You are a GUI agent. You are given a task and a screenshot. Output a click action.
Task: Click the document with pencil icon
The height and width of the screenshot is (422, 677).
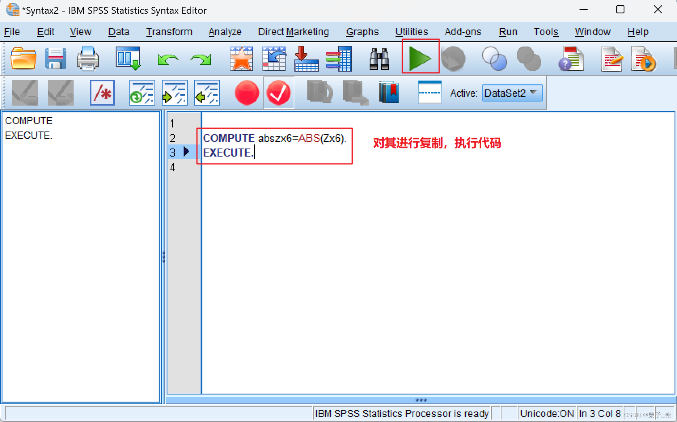[611, 59]
